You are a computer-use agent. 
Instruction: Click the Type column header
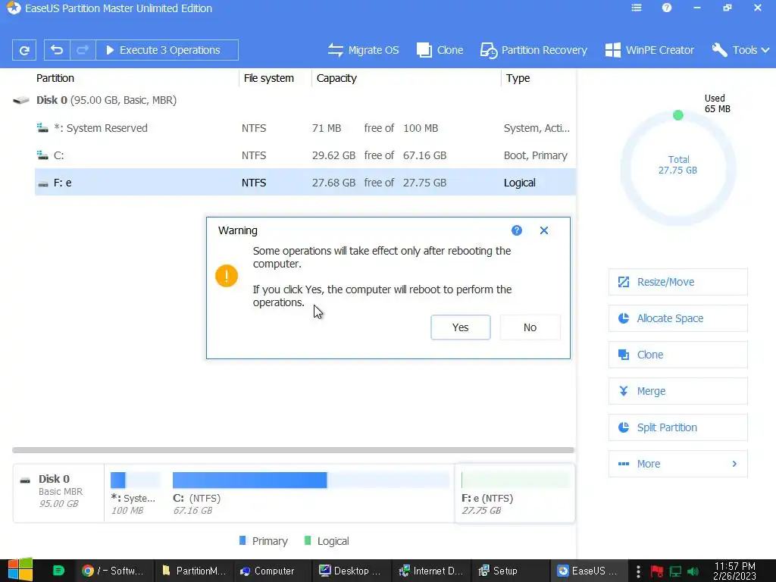tap(518, 78)
